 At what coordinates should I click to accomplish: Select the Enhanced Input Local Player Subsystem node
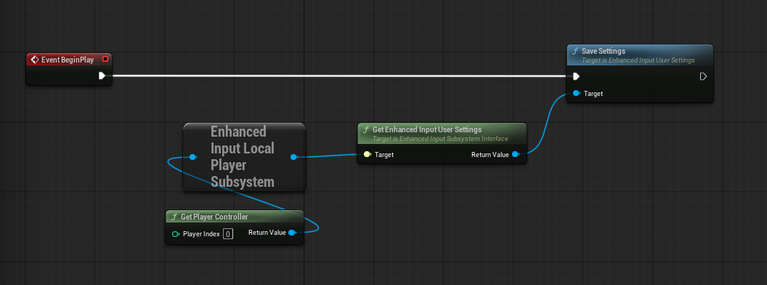pyautogui.click(x=244, y=157)
